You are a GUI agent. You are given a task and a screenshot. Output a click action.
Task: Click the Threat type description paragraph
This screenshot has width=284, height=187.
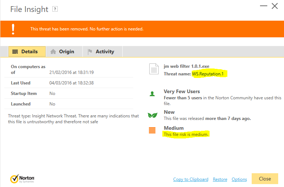(x=73, y=119)
